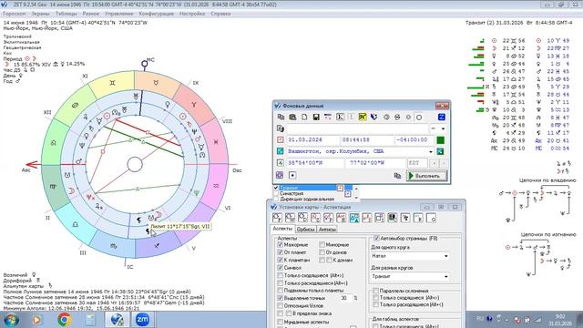This screenshot has height=328, width=583.
Task: Click the large empty circle icon in Фоновые данные toolbar
Action: click(x=419, y=118)
